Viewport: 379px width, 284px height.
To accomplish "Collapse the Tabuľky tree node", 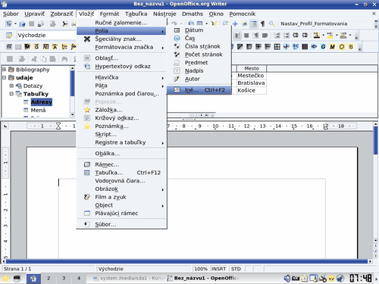I will [11, 94].
